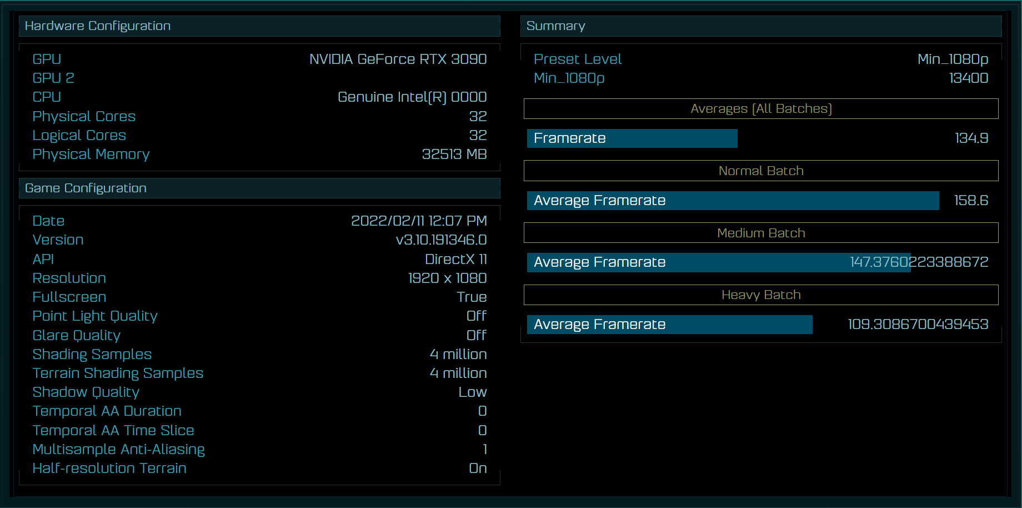Image resolution: width=1022 pixels, height=508 pixels.
Task: Click the Normal Batch Average Framerate bar
Action: tap(733, 201)
